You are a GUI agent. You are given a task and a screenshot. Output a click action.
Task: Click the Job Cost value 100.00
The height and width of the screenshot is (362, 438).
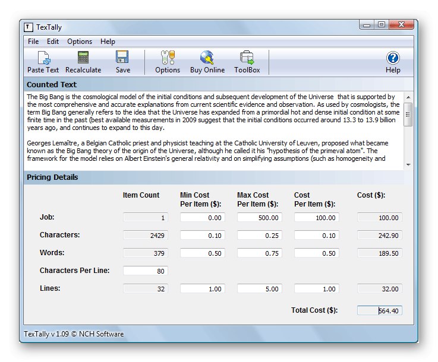(379, 218)
